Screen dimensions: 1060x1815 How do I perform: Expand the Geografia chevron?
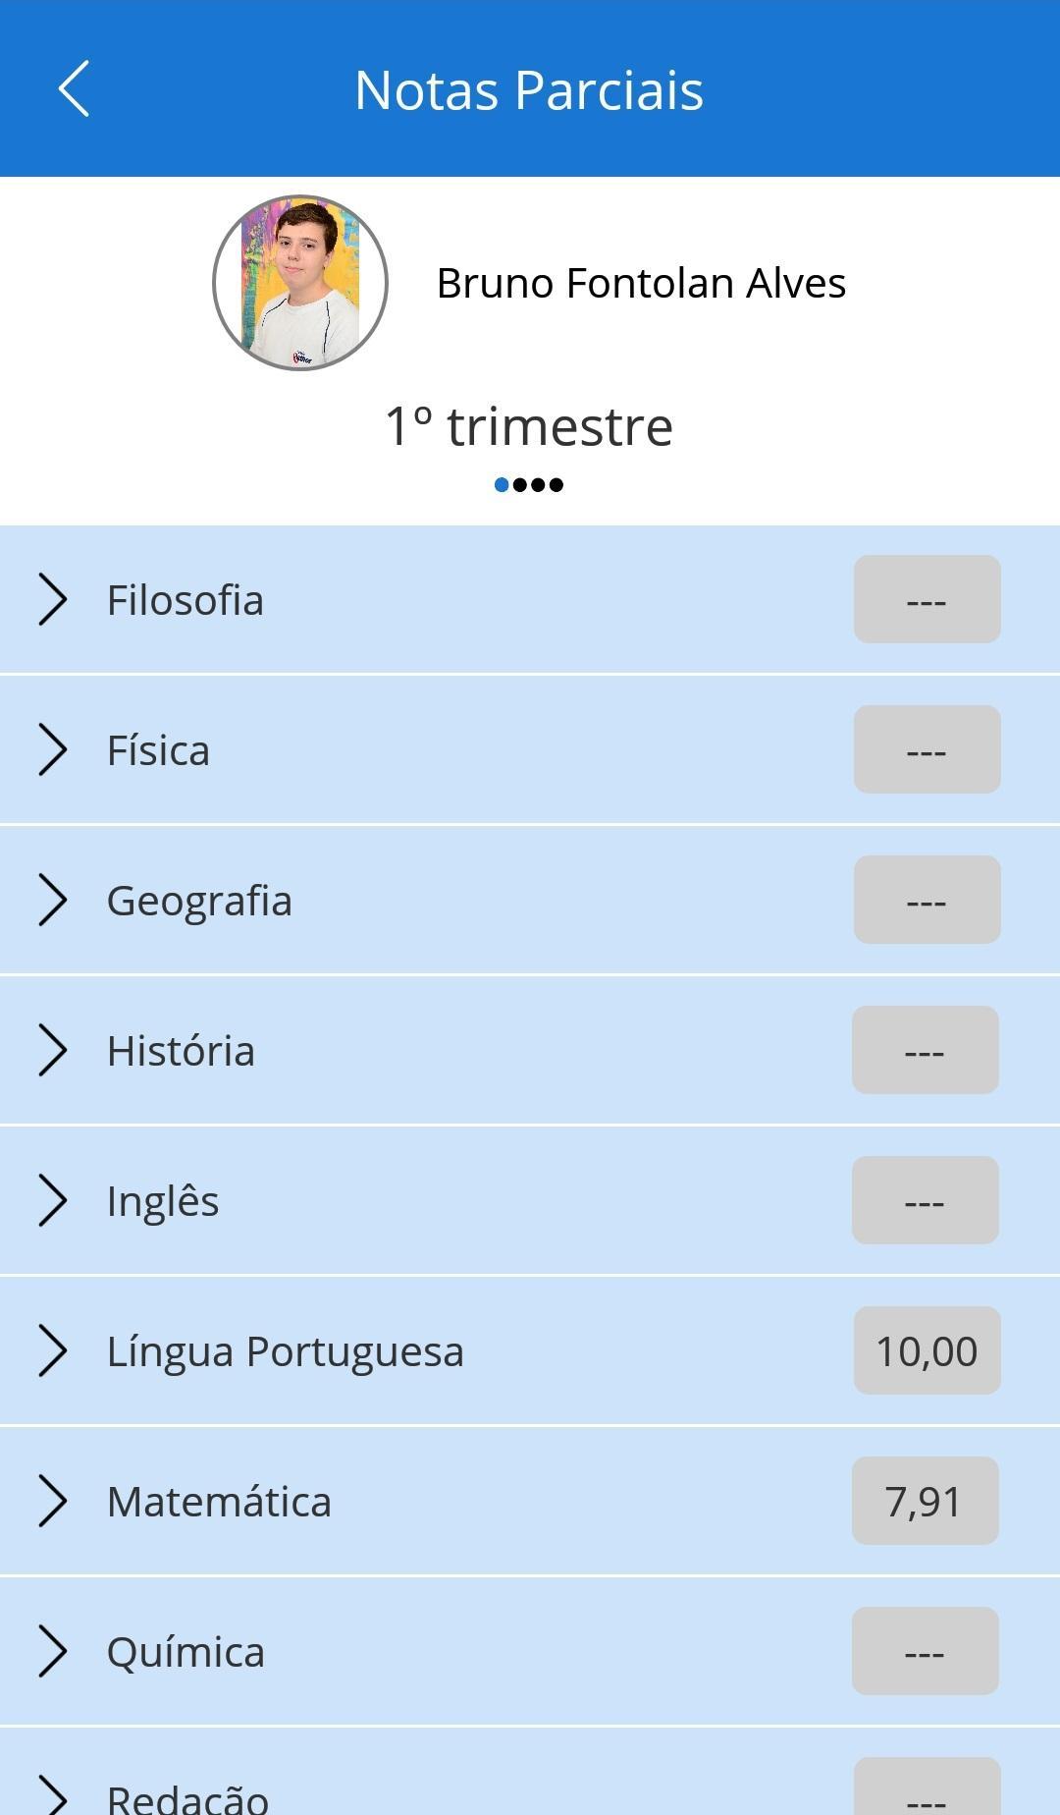tap(53, 901)
